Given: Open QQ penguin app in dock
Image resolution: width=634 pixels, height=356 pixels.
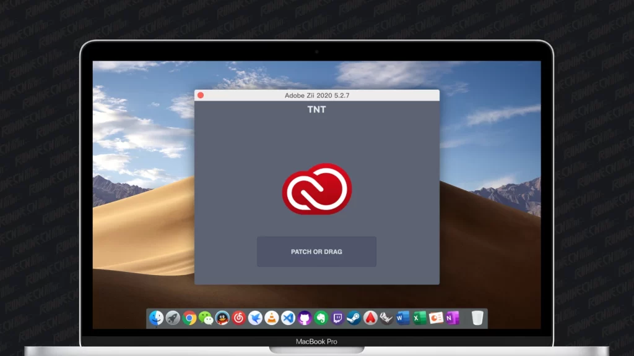Looking at the screenshot, I should point(222,318).
